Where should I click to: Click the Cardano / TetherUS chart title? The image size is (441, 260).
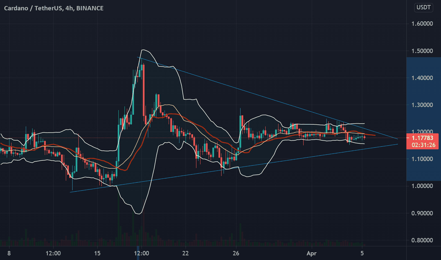(x=54, y=8)
